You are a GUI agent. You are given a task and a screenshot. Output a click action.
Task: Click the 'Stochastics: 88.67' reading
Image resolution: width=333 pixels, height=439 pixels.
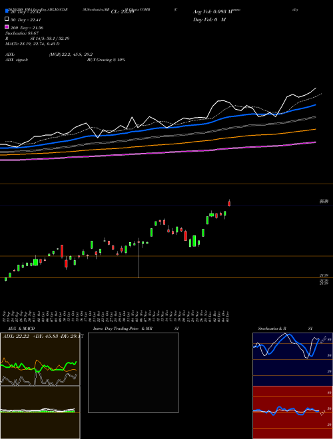[x=22, y=33]
